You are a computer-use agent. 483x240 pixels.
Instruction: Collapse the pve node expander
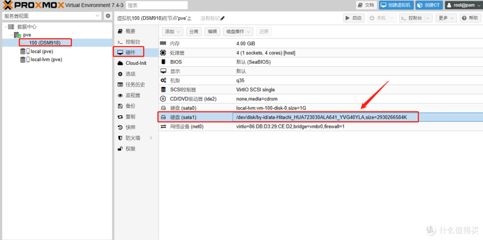(x=11, y=35)
